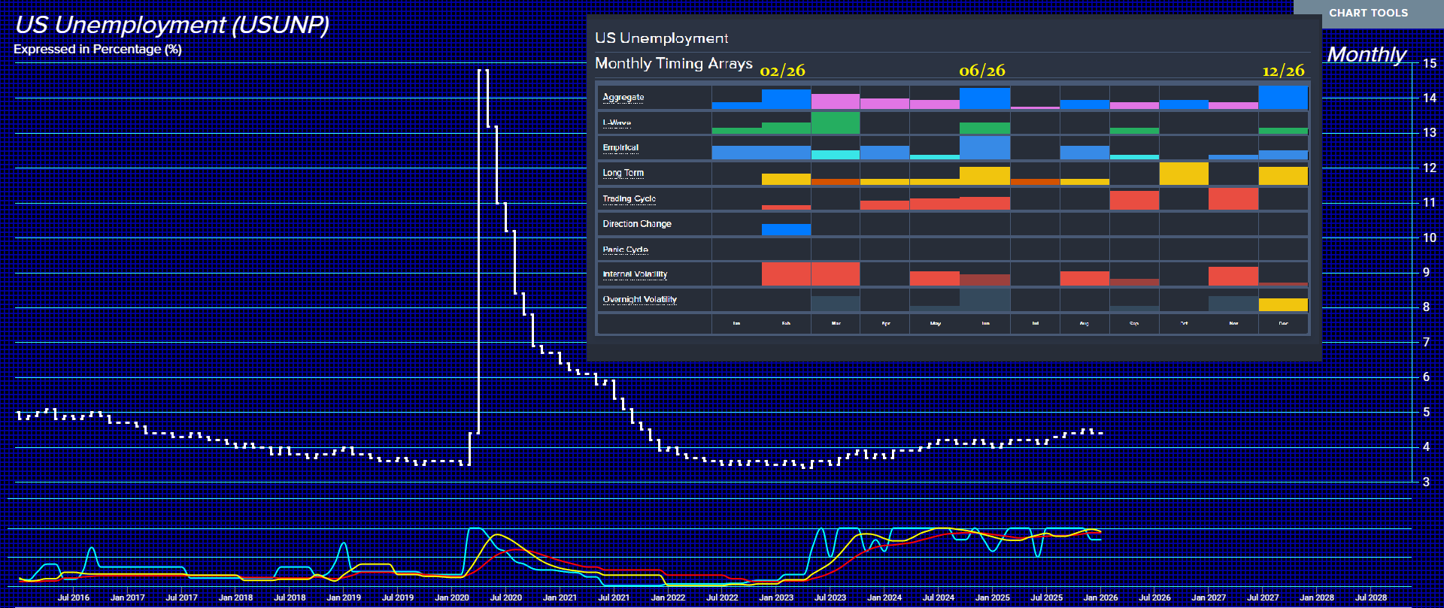The width and height of the screenshot is (1444, 608).
Task: Select the L-Wave March green bar
Action: pos(836,123)
